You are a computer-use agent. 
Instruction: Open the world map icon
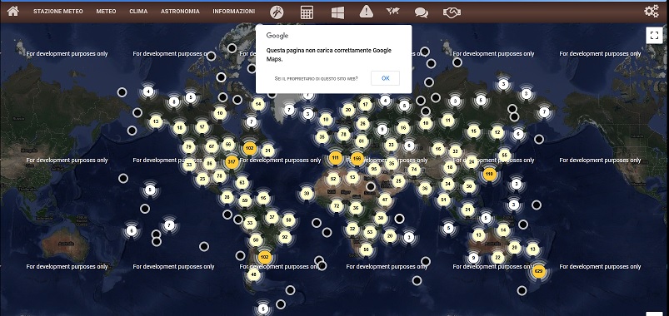(x=392, y=12)
